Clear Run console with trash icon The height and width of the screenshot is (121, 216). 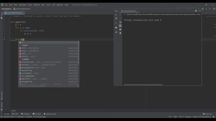(x=120, y=33)
